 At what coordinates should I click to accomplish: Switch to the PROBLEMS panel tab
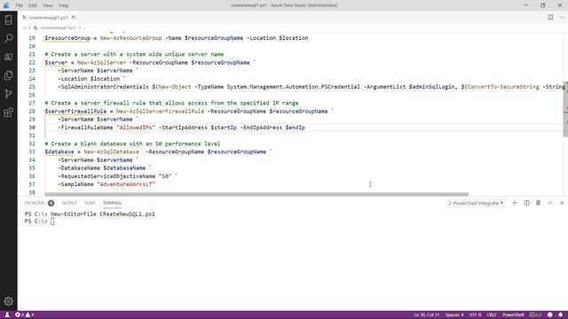(35, 203)
